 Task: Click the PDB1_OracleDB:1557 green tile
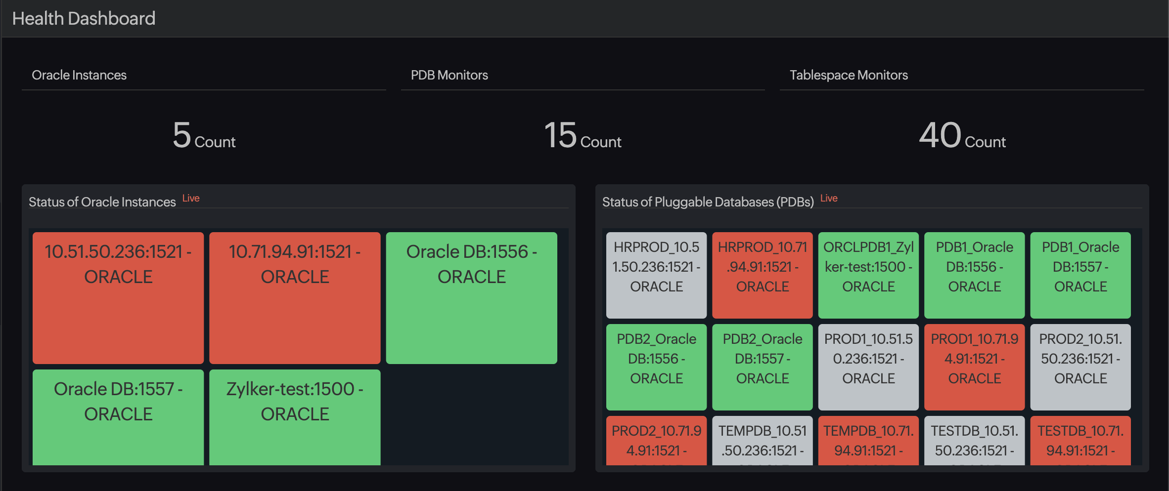pyautogui.click(x=1080, y=274)
